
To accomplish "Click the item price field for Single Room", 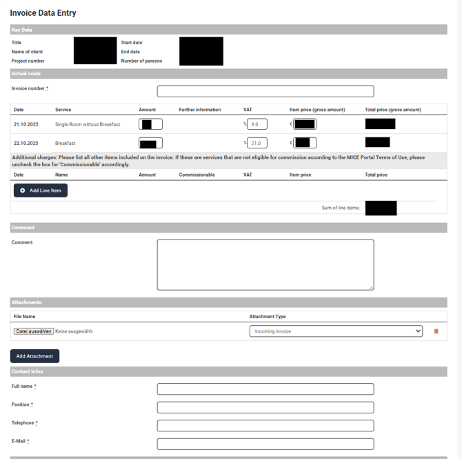I will point(304,124).
